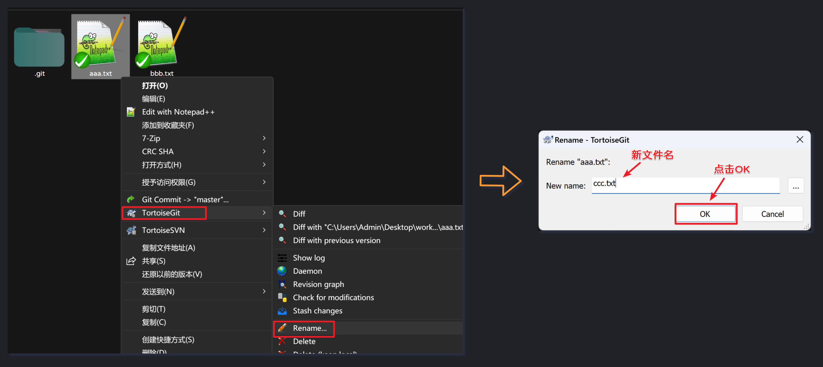Click the New name input field
The image size is (823, 367).
[x=685, y=185]
